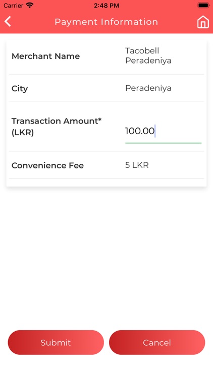Tap empty white area below the payment card
213x378 pixels.
coord(107,256)
